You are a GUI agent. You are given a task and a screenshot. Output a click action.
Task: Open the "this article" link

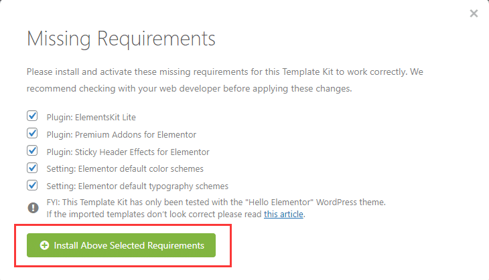pyautogui.click(x=283, y=215)
